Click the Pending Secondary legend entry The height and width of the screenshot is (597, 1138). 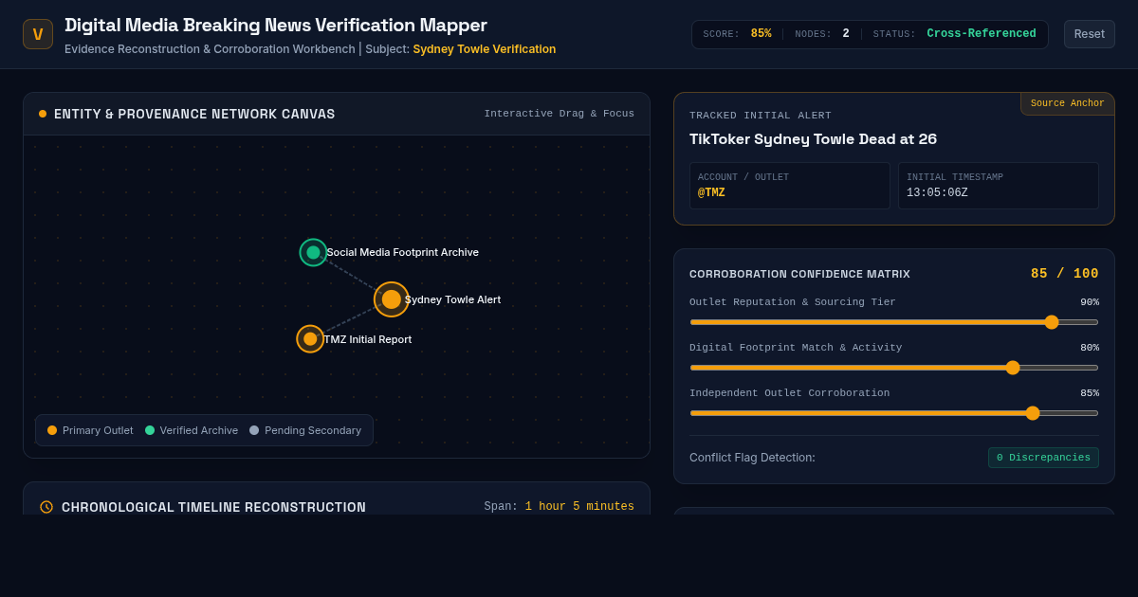click(305, 430)
